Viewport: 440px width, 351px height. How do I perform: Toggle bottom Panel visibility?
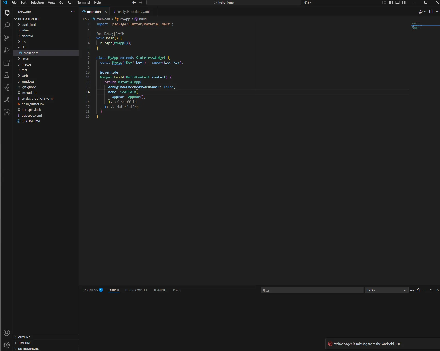pyautogui.click(x=397, y=2)
